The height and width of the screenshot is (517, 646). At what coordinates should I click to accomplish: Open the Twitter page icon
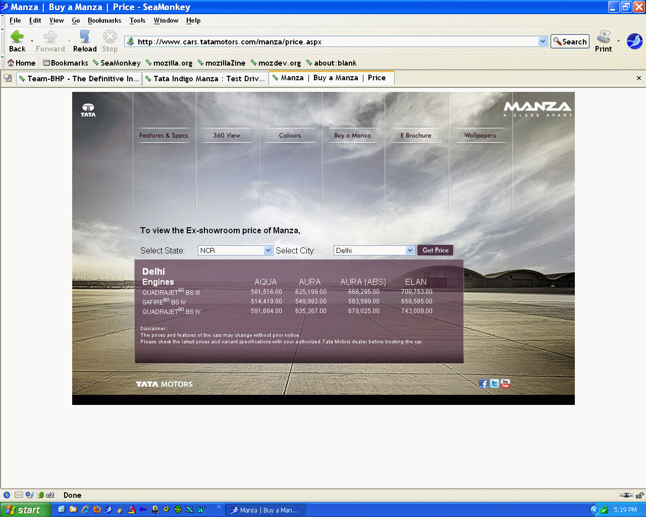(495, 384)
